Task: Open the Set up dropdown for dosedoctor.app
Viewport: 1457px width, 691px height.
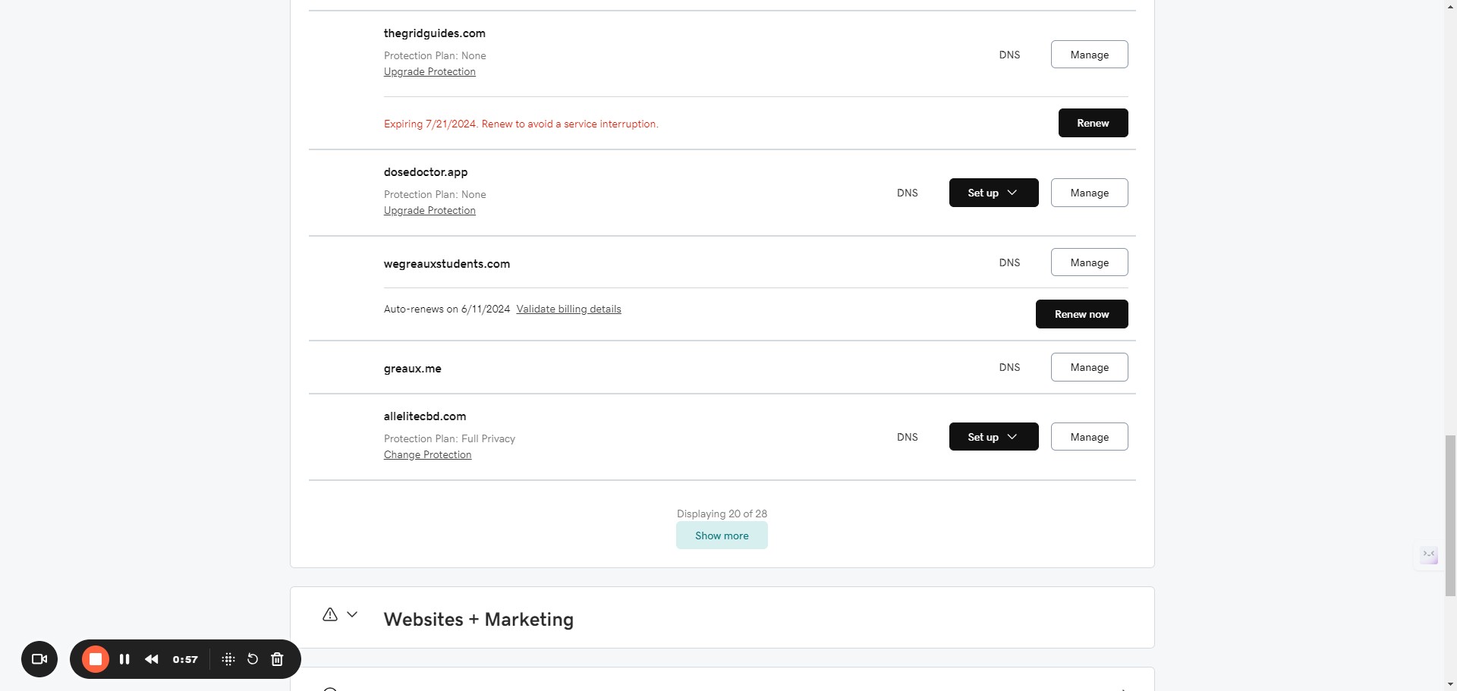Action: 993,193
